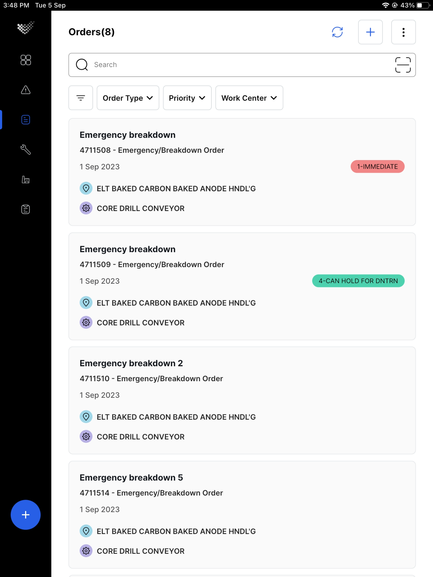Screen dimensions: 433x577
Task: Open the wrench maintenance icon in sidebar
Action: point(26,150)
